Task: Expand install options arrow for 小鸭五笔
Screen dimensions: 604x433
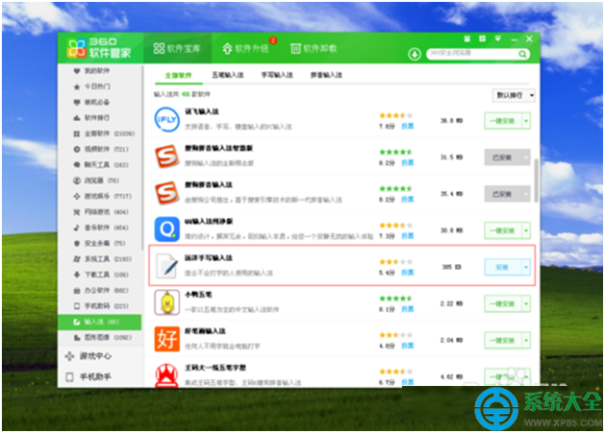Action: pyautogui.click(x=526, y=303)
